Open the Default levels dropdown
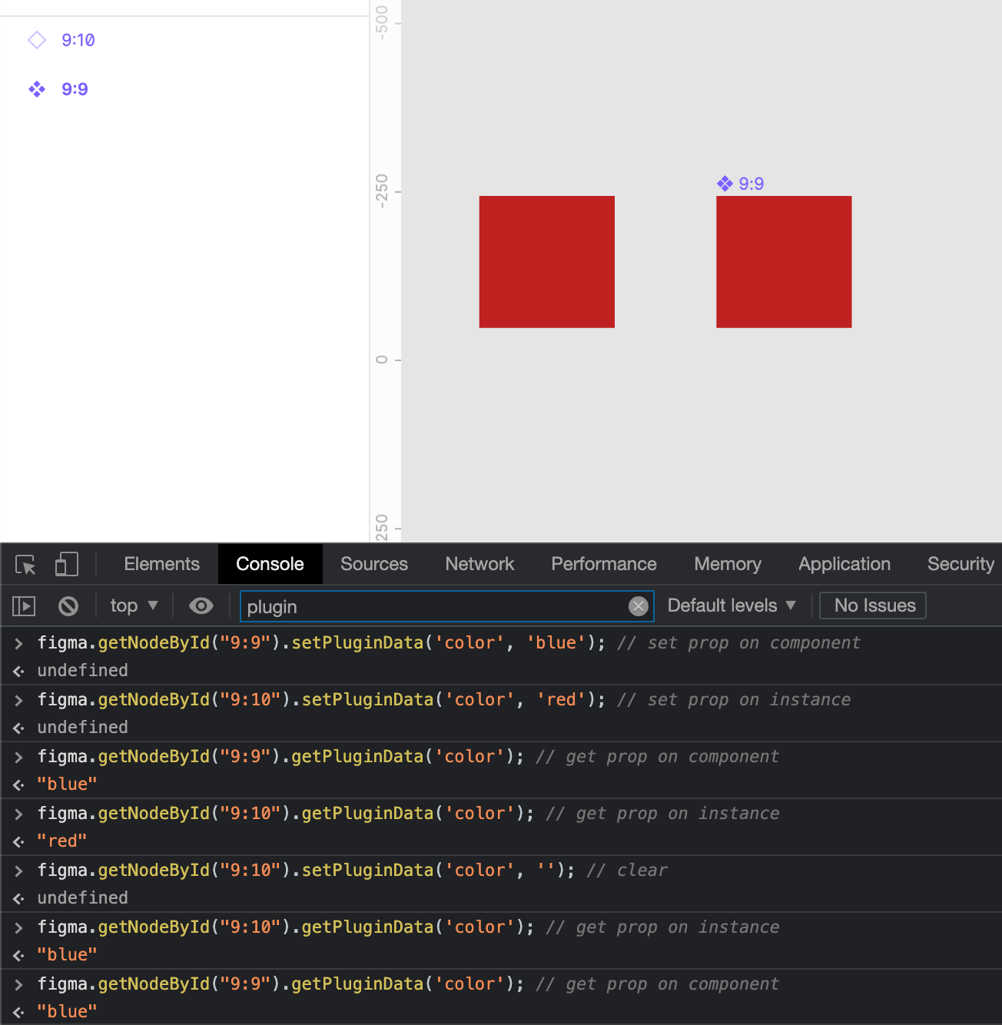1002x1025 pixels. [x=732, y=605]
